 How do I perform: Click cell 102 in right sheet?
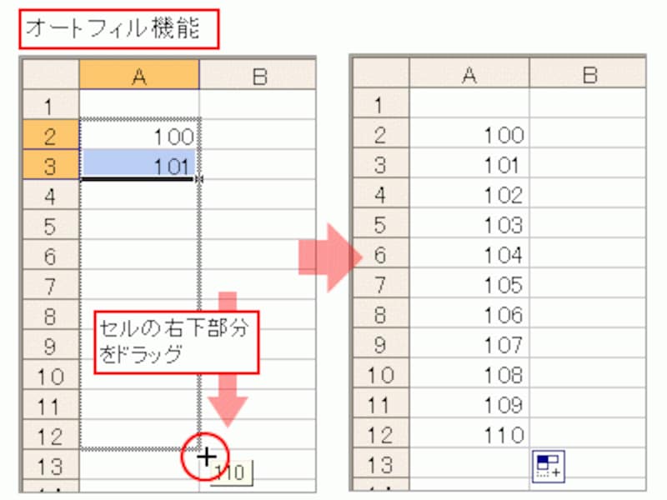[x=469, y=193]
